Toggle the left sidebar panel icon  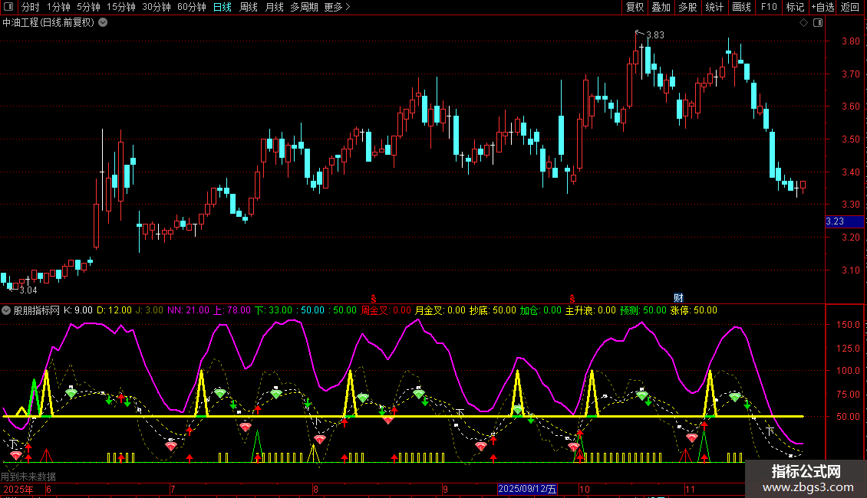pyautogui.click(x=8, y=7)
